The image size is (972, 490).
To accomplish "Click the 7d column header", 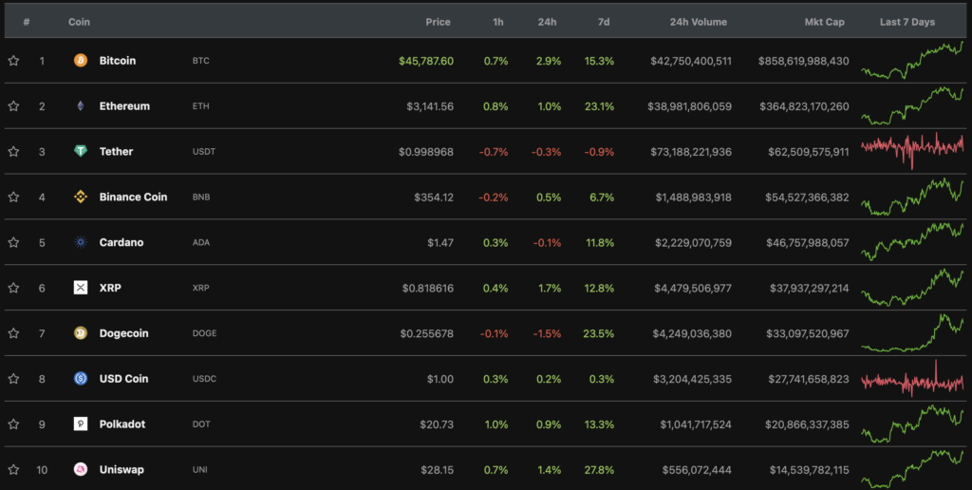I will tap(606, 22).
